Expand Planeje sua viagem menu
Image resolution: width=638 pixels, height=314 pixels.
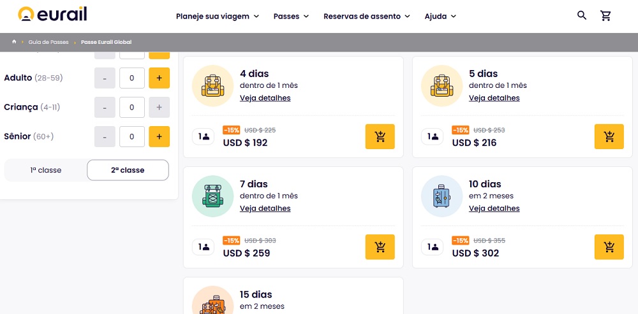(218, 16)
